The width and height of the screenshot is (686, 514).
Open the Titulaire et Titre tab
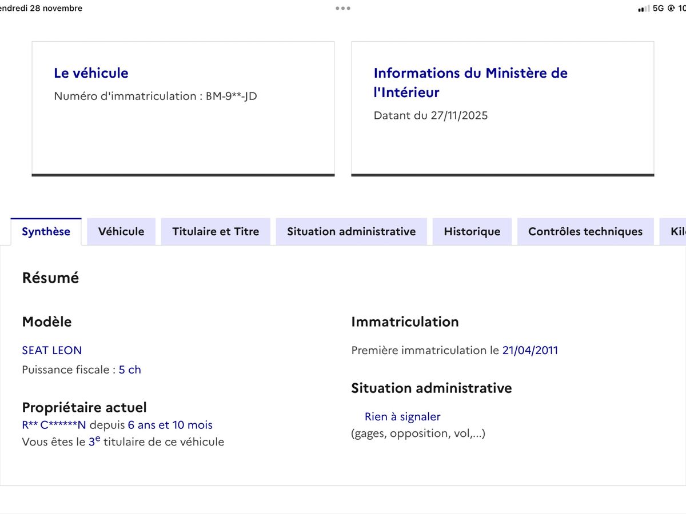[216, 231]
